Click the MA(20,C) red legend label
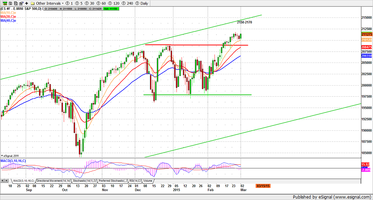The height and width of the screenshot is (200, 373). 8,16
